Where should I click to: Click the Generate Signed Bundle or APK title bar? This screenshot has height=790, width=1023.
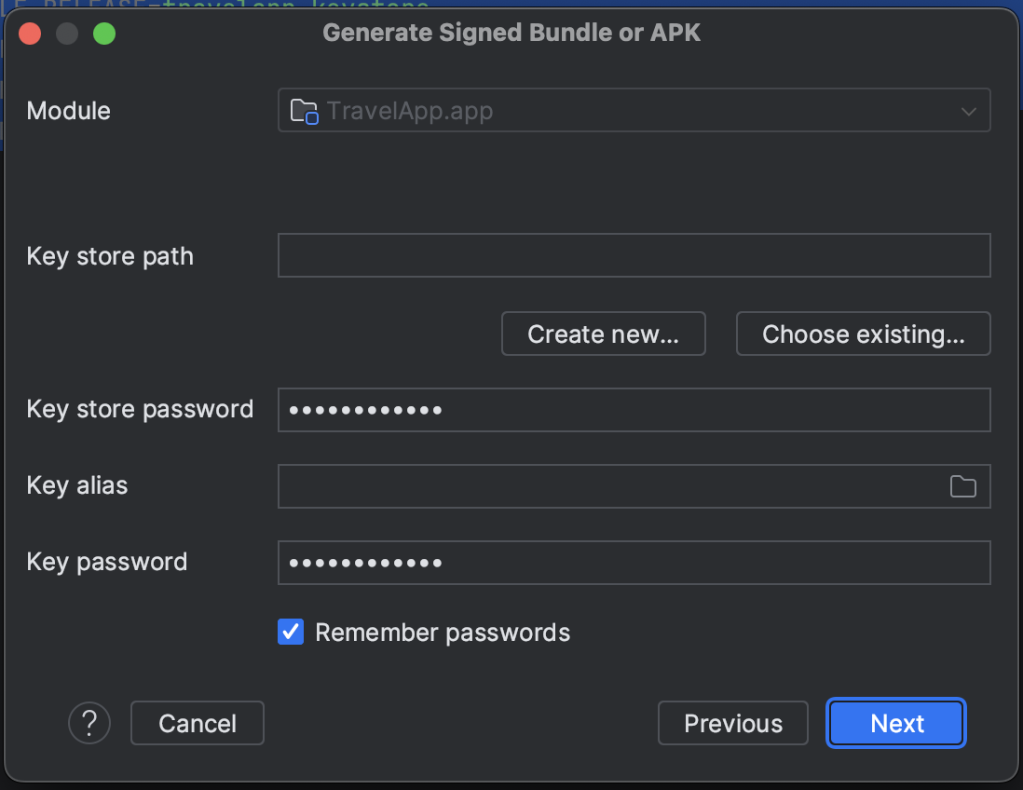pyautogui.click(x=511, y=33)
